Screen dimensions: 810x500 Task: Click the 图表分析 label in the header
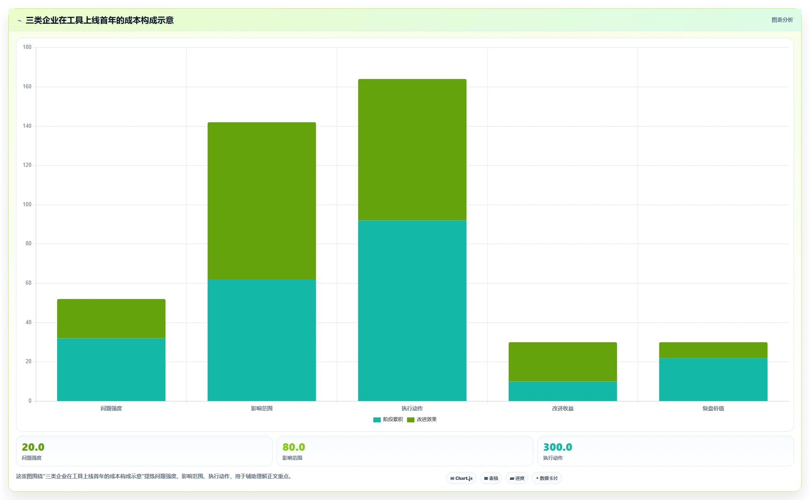782,20
